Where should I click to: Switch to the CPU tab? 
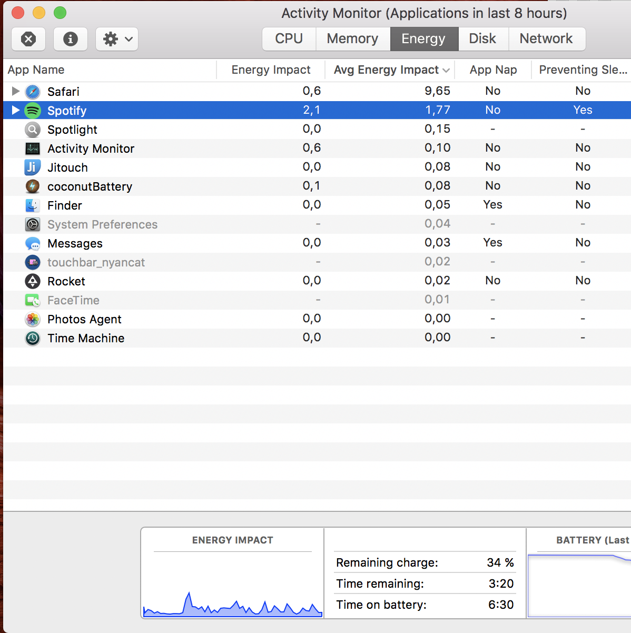[289, 39]
